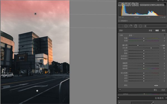Click the 阴影 shadows slider handle
Viewport: 167px width, 104px height.
[144, 54]
